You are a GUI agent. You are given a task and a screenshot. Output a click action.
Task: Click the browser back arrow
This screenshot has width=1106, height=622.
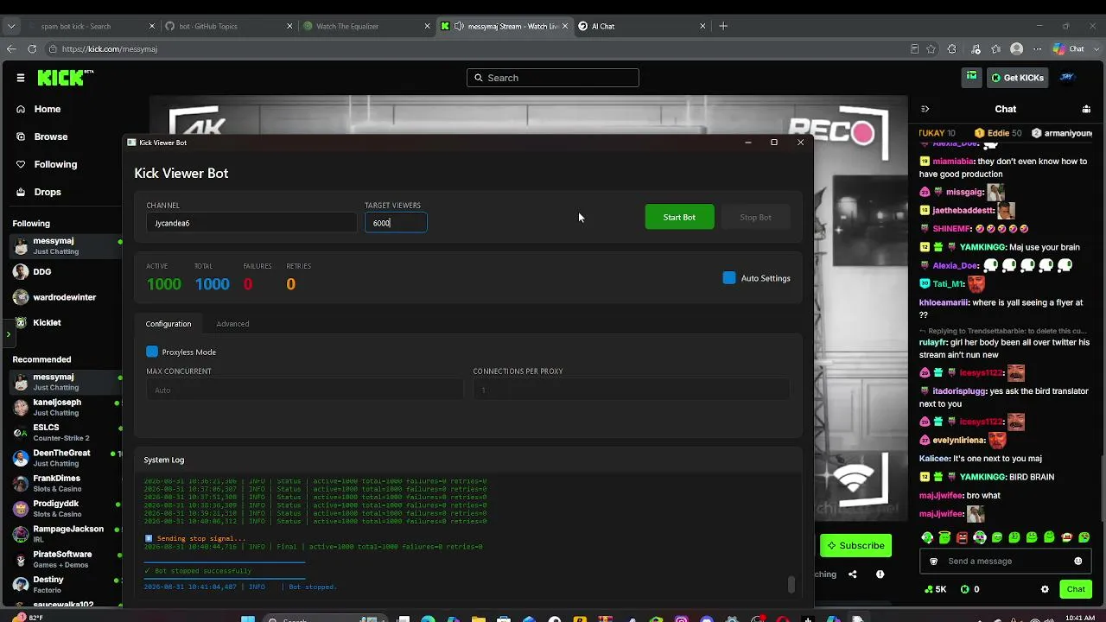point(11,49)
